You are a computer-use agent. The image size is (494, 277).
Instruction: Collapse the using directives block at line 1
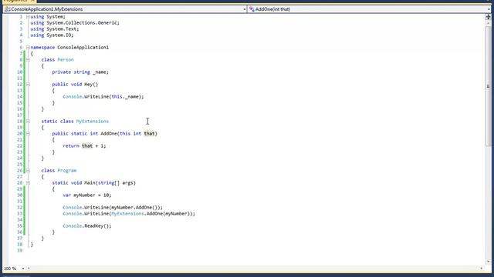pos(28,17)
